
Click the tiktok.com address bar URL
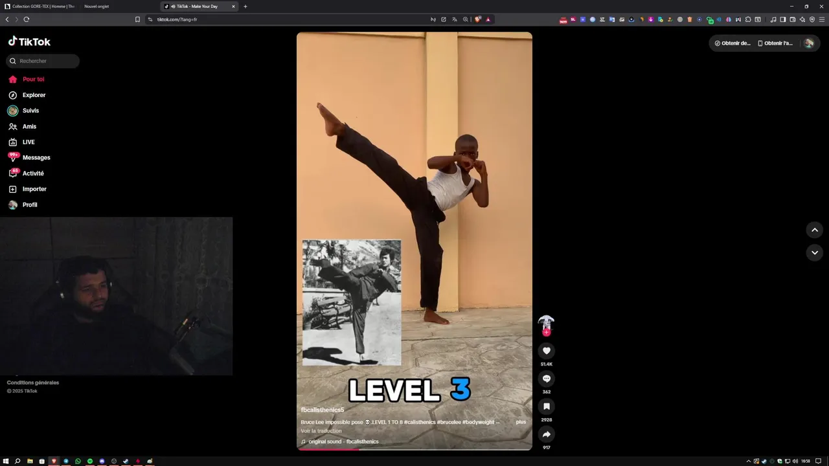click(177, 19)
